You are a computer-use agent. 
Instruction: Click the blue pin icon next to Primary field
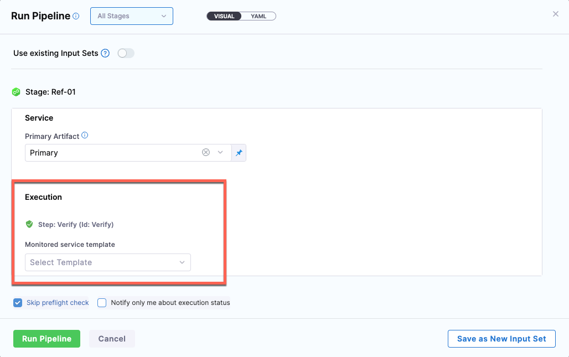[239, 153]
